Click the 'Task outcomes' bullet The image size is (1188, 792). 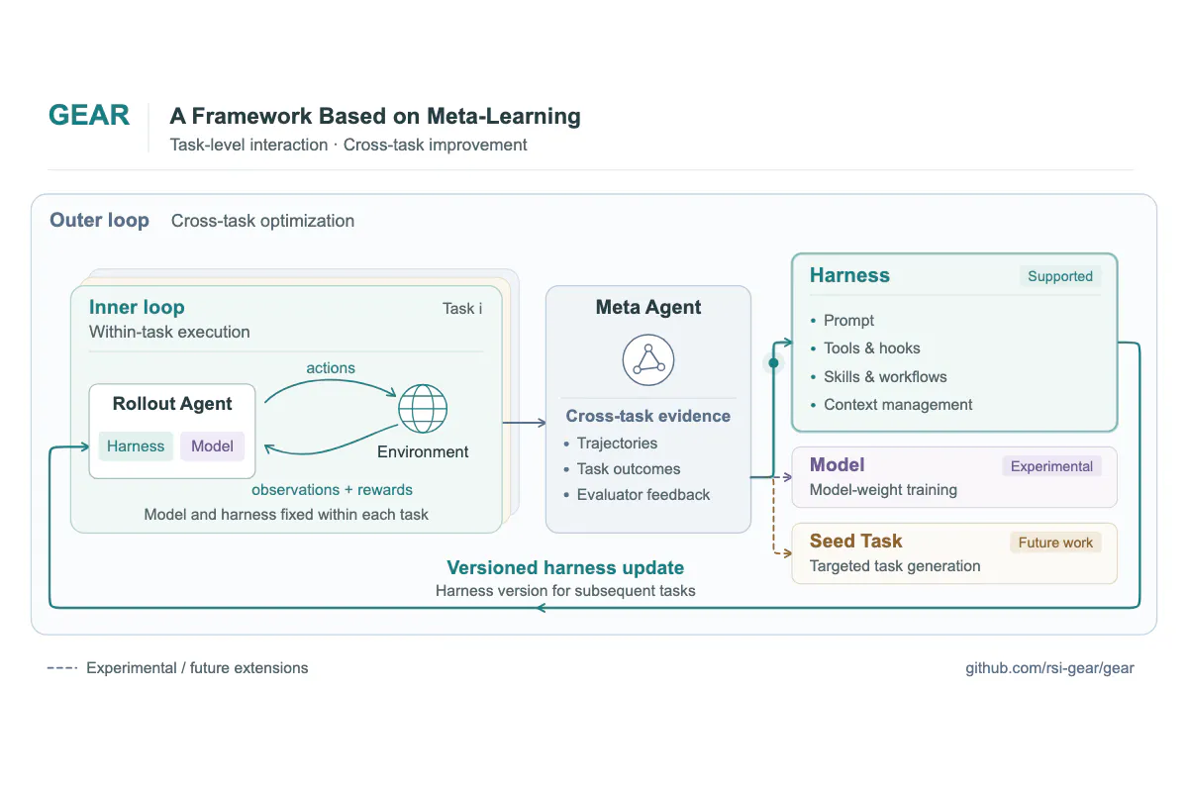pyautogui.click(x=629, y=469)
